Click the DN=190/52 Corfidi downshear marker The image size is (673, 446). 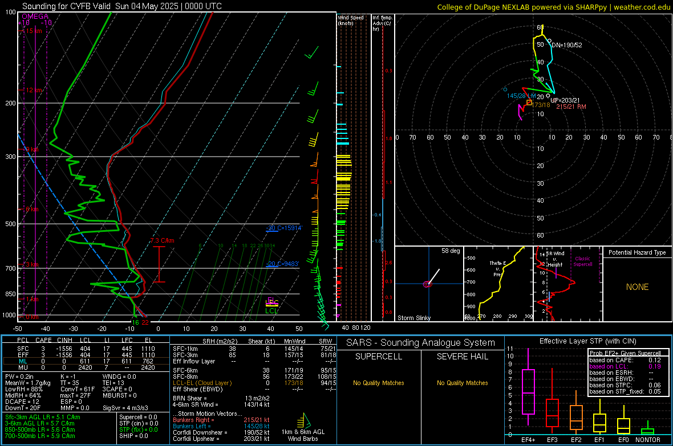550,41
